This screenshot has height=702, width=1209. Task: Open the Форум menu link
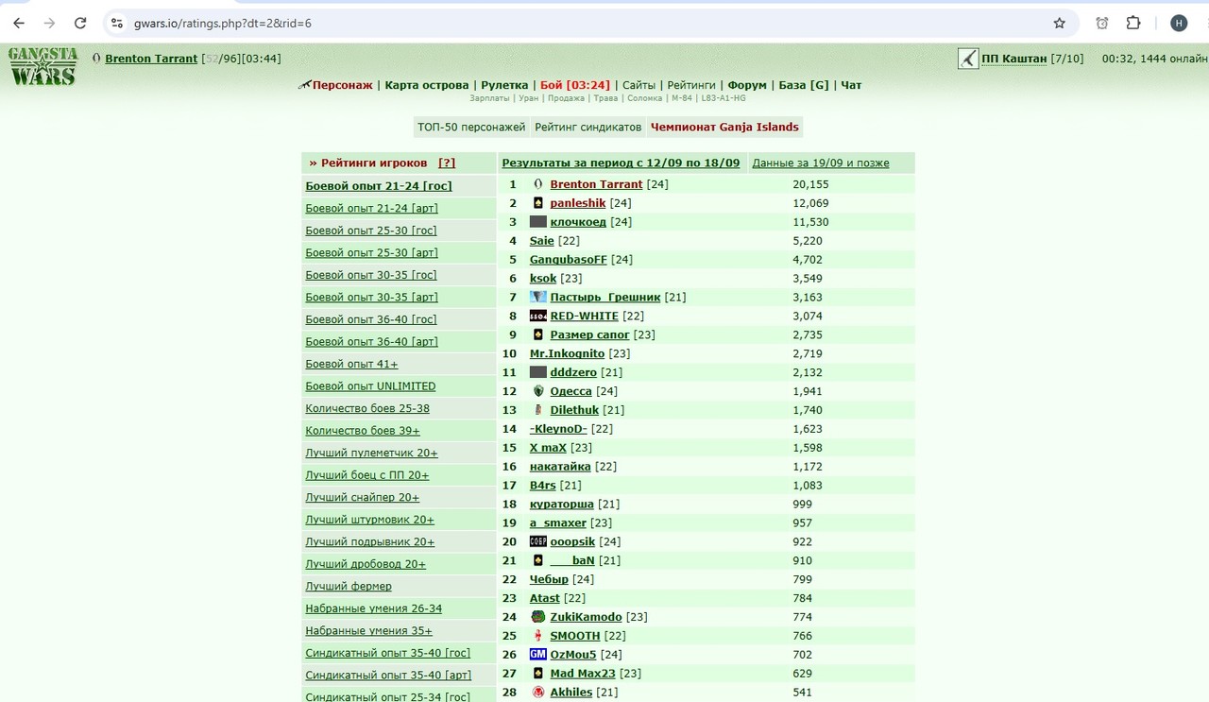pyautogui.click(x=747, y=85)
